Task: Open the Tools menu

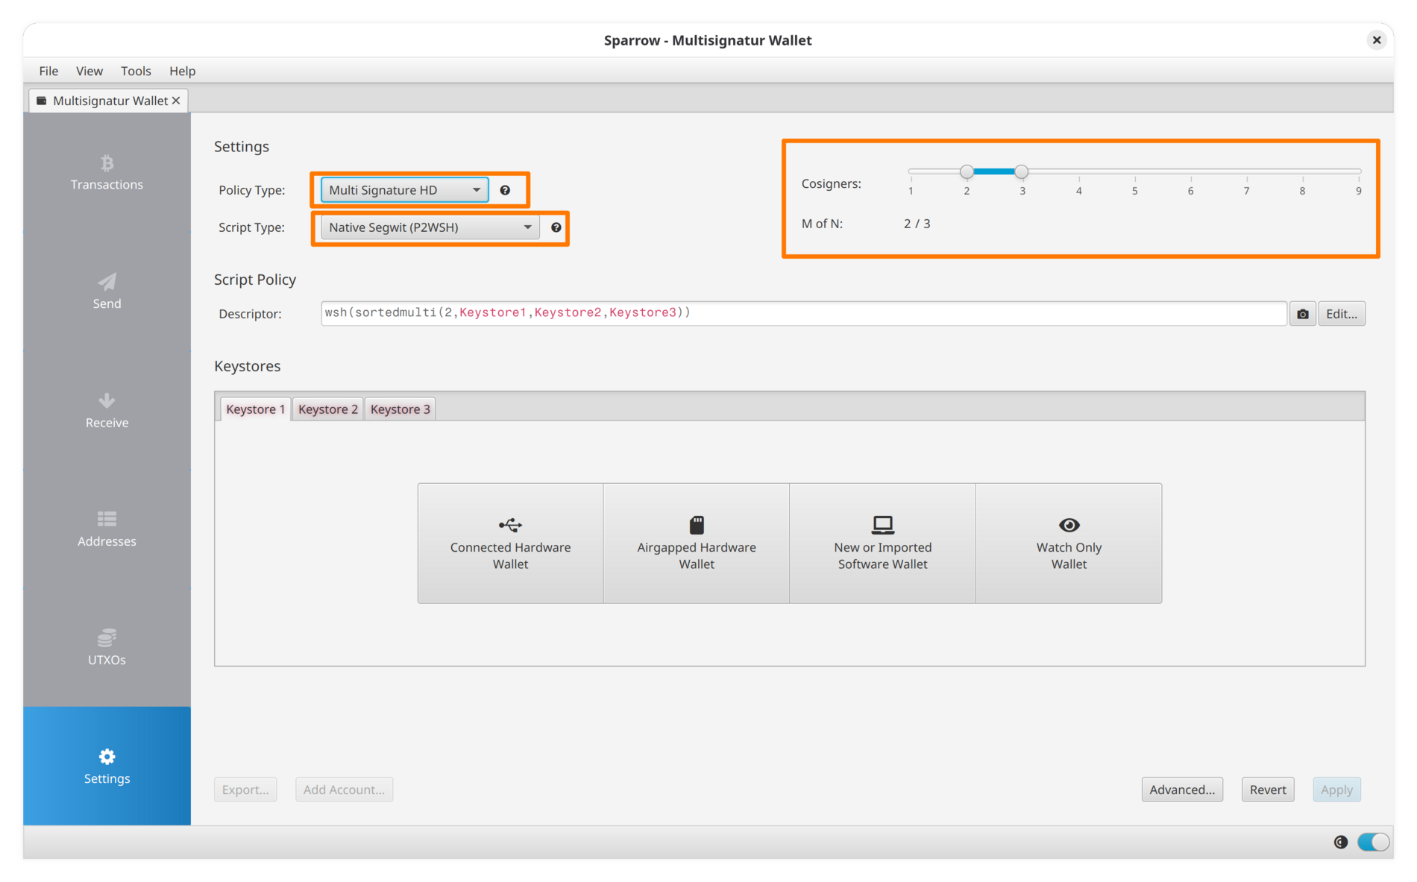Action: (136, 71)
